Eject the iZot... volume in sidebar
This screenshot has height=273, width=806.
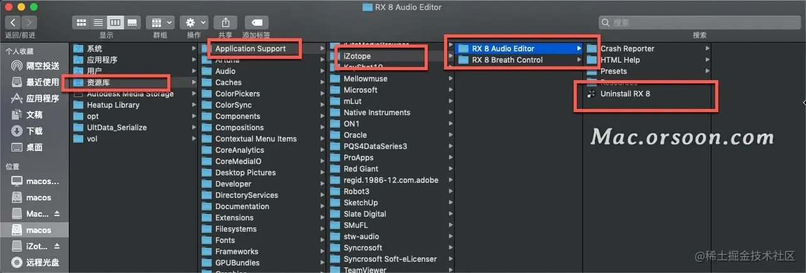point(57,246)
